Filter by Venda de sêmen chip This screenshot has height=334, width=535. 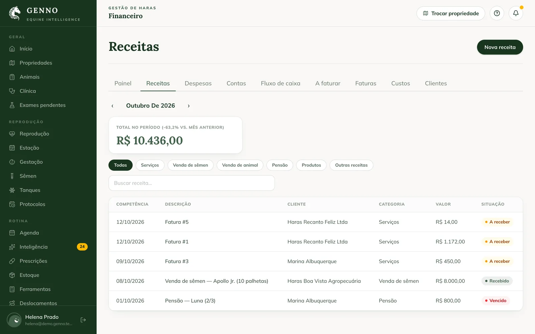190,165
